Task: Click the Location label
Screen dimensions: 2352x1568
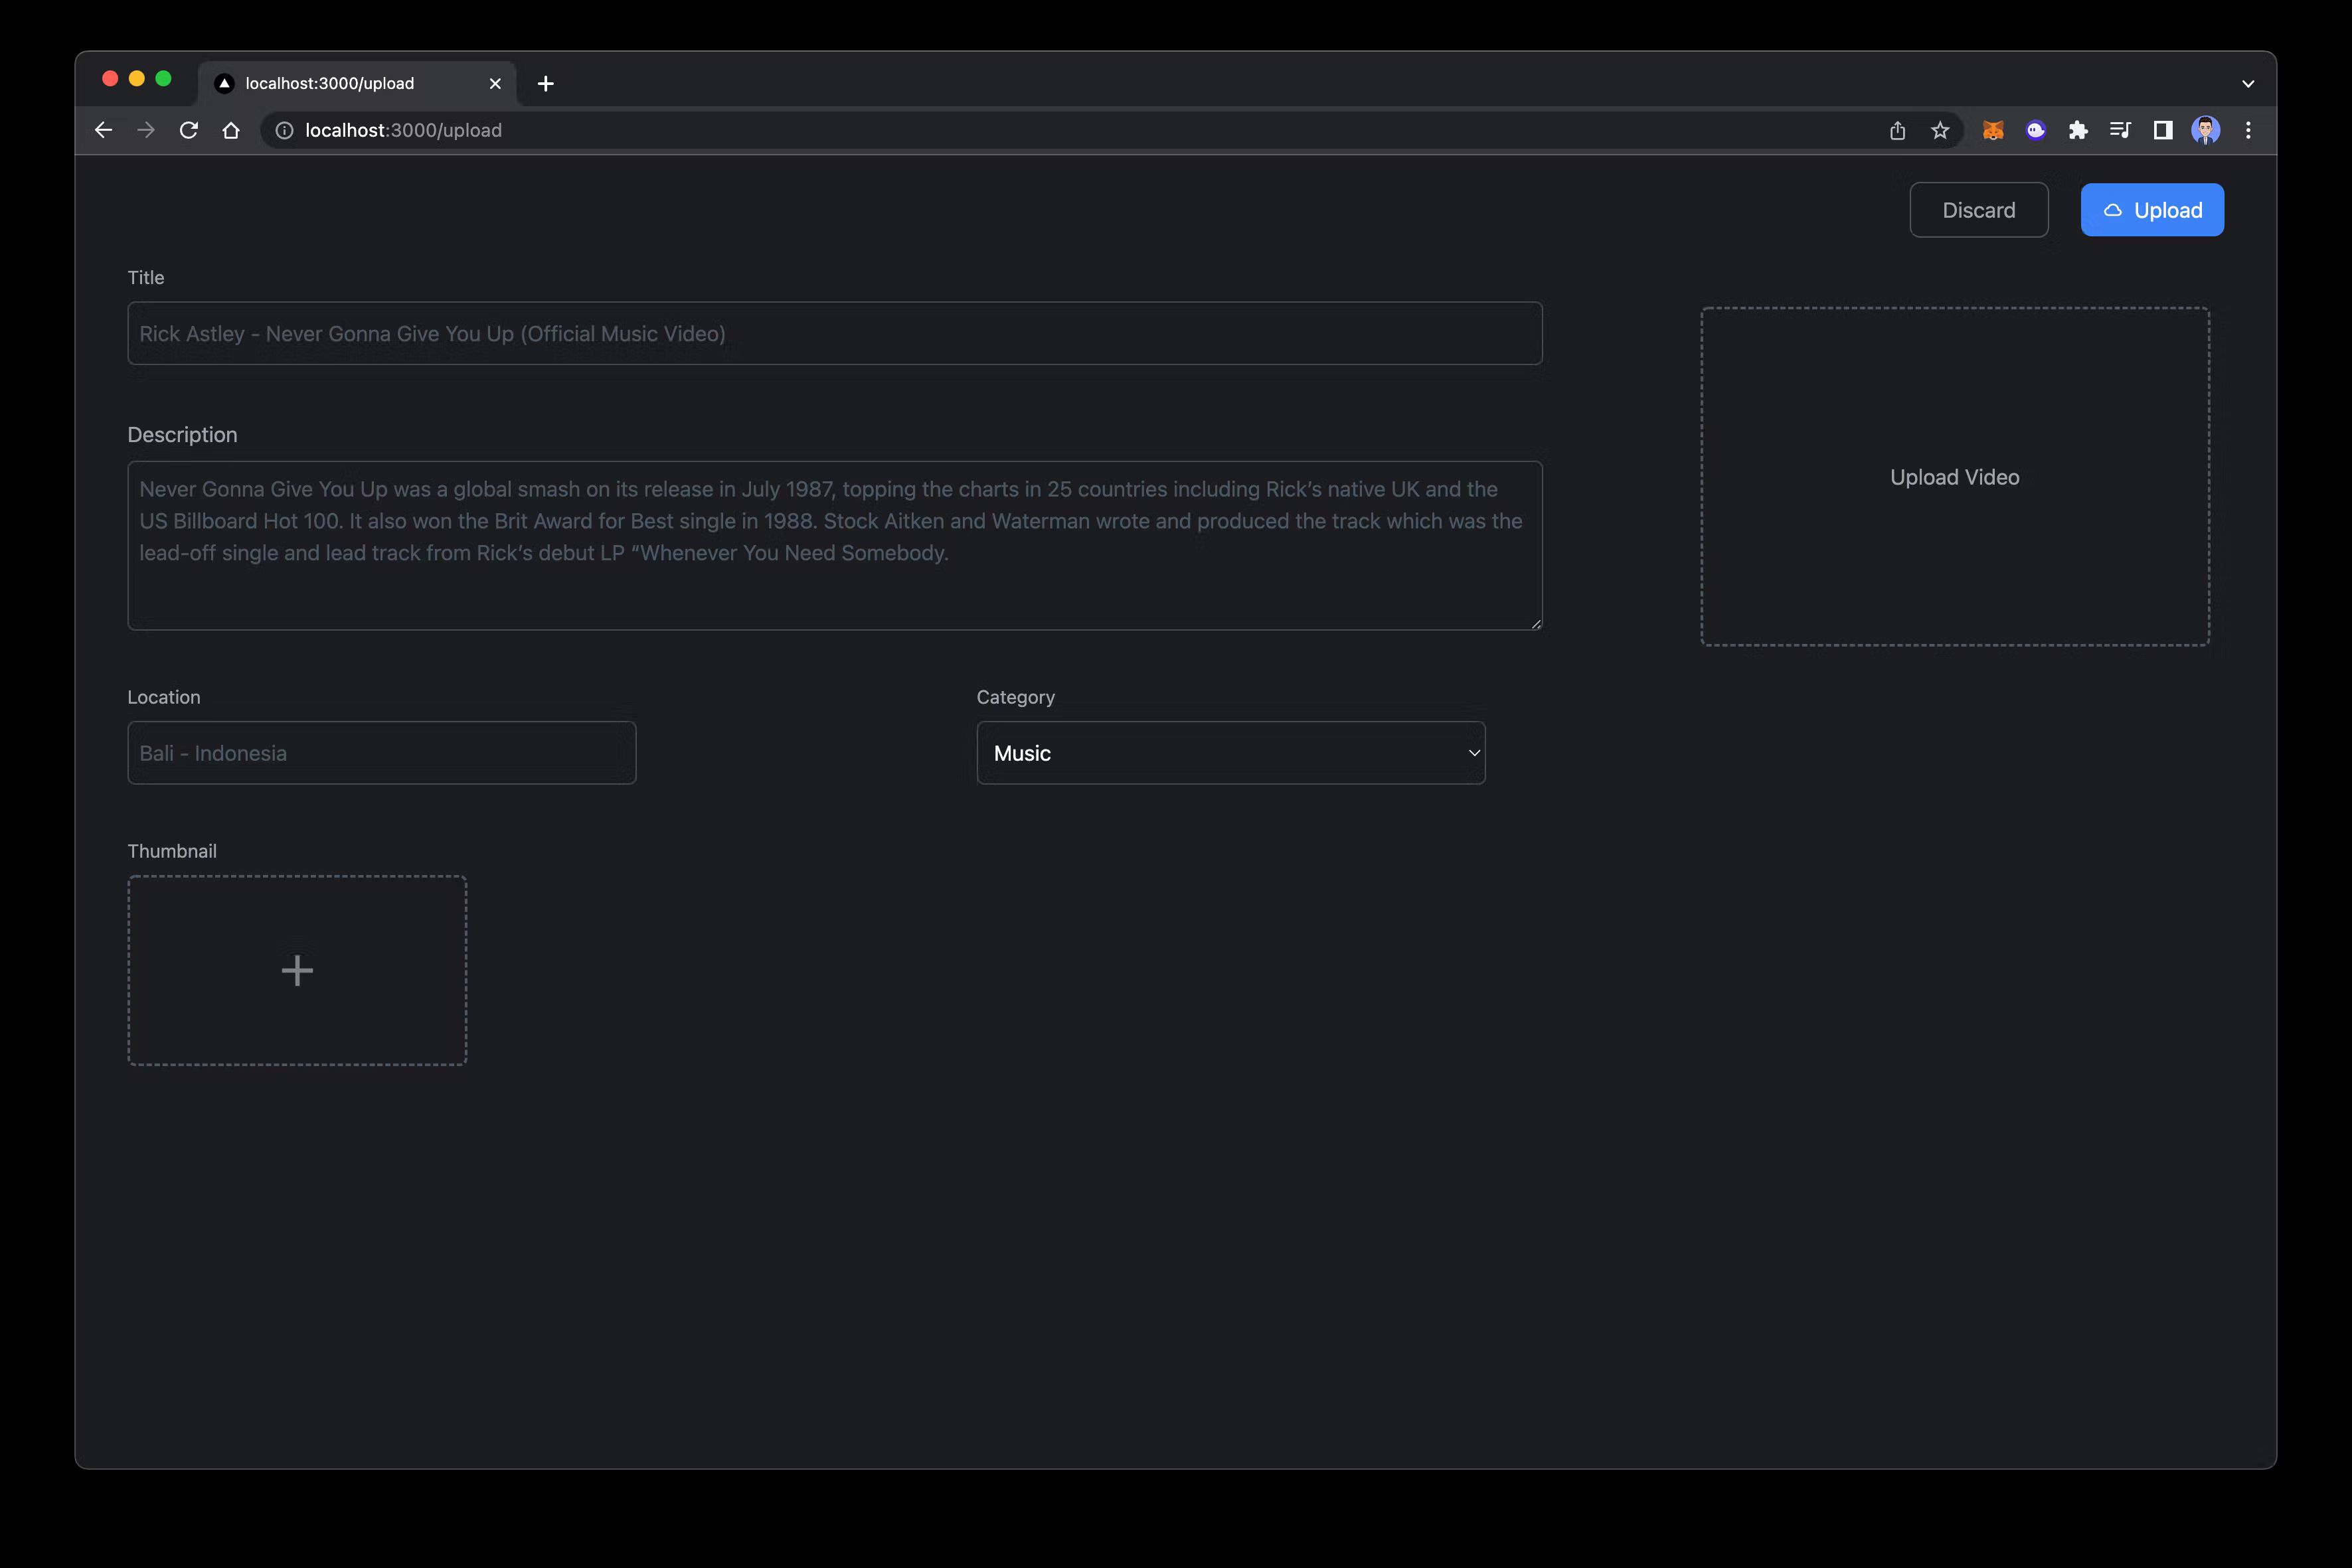Action: [x=164, y=697]
